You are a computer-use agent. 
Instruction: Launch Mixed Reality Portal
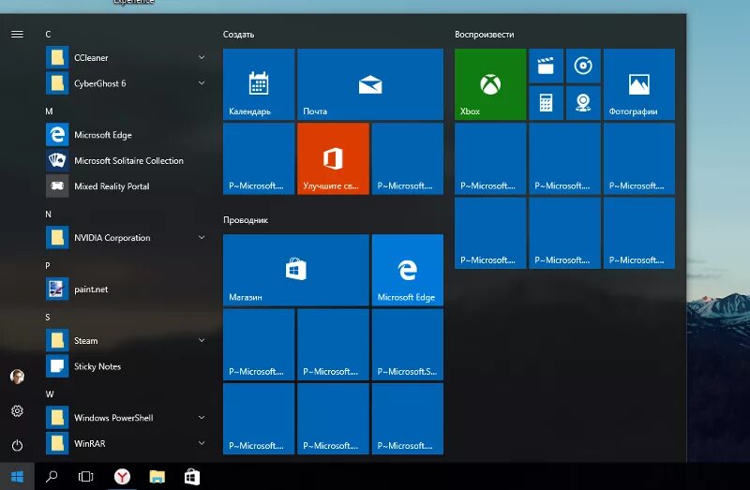pos(127,186)
